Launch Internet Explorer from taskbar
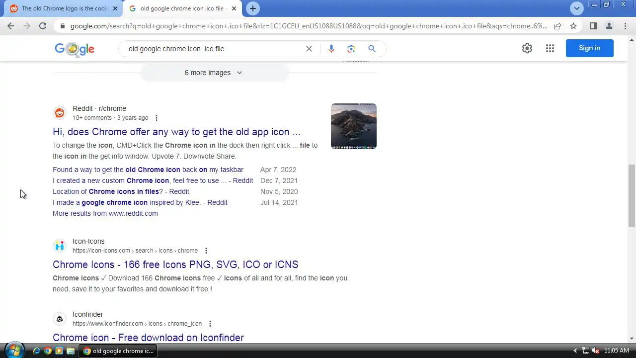 pyautogui.click(x=36, y=351)
